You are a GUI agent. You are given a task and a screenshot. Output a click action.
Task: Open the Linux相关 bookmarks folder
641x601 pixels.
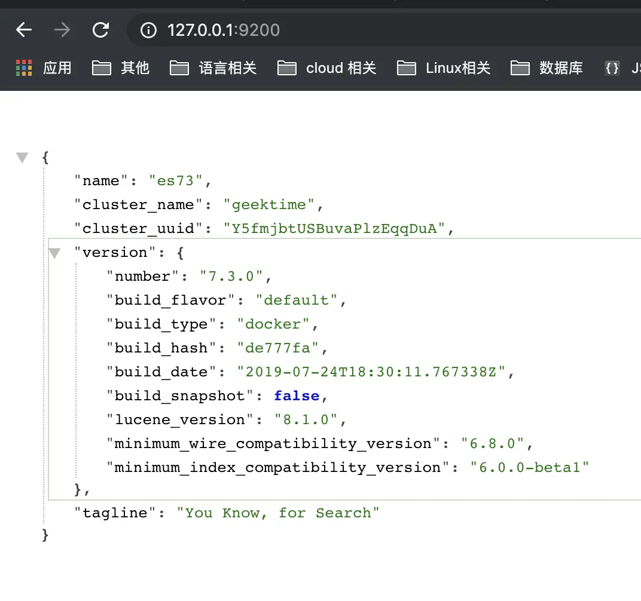pos(444,68)
